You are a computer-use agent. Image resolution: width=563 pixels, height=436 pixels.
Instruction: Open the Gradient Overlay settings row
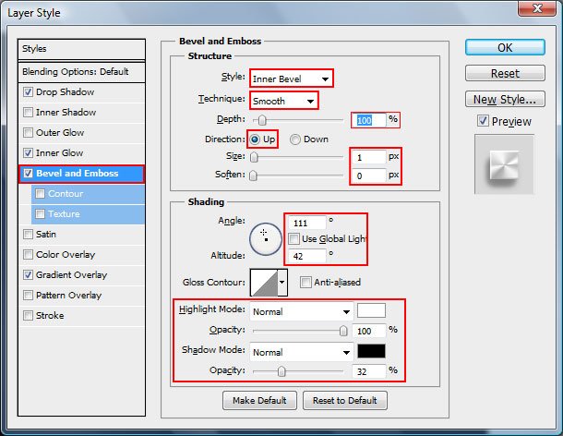tap(81, 275)
